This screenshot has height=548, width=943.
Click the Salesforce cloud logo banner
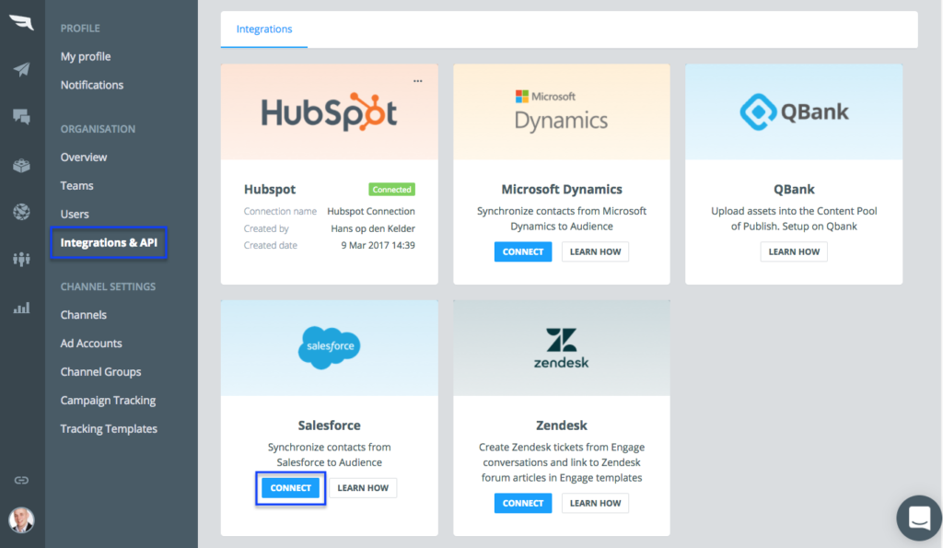329,348
